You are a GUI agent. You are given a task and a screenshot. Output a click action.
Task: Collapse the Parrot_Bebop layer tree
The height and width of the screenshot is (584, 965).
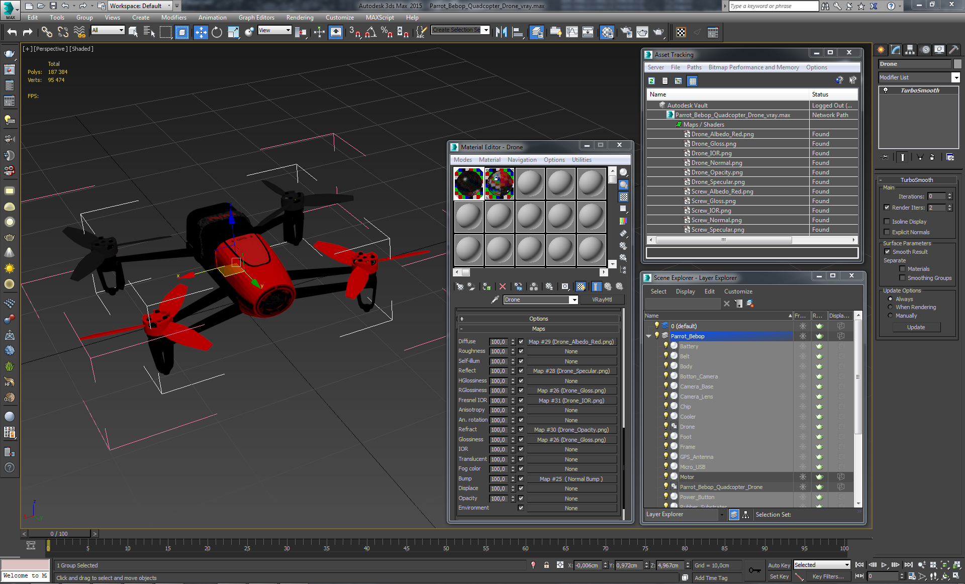coord(648,336)
